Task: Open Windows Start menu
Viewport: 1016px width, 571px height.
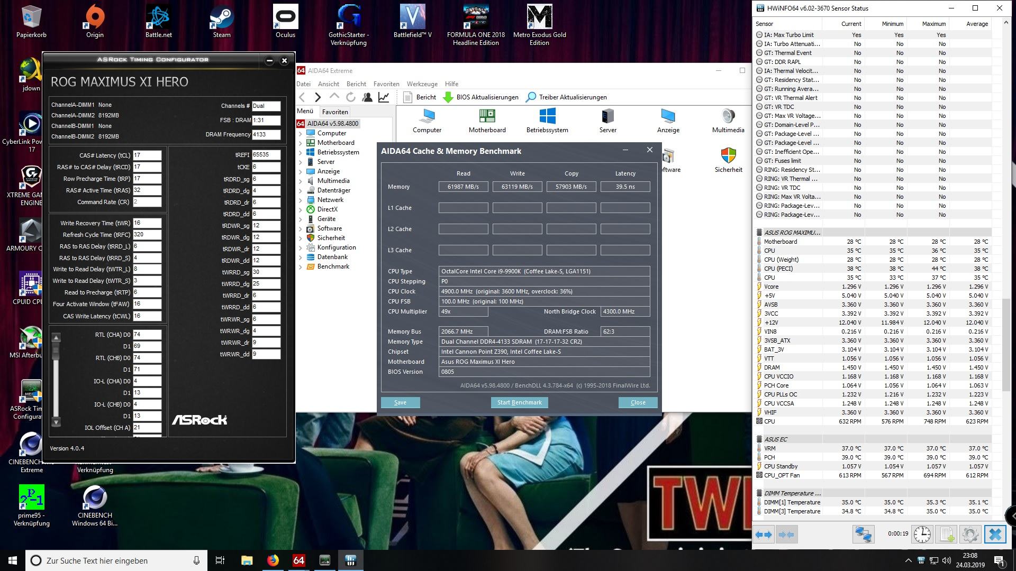Action: (x=13, y=560)
